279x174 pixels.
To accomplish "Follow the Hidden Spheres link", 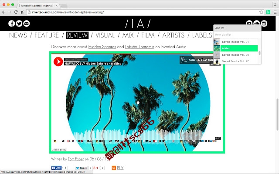I will pyautogui.click(x=102, y=47).
